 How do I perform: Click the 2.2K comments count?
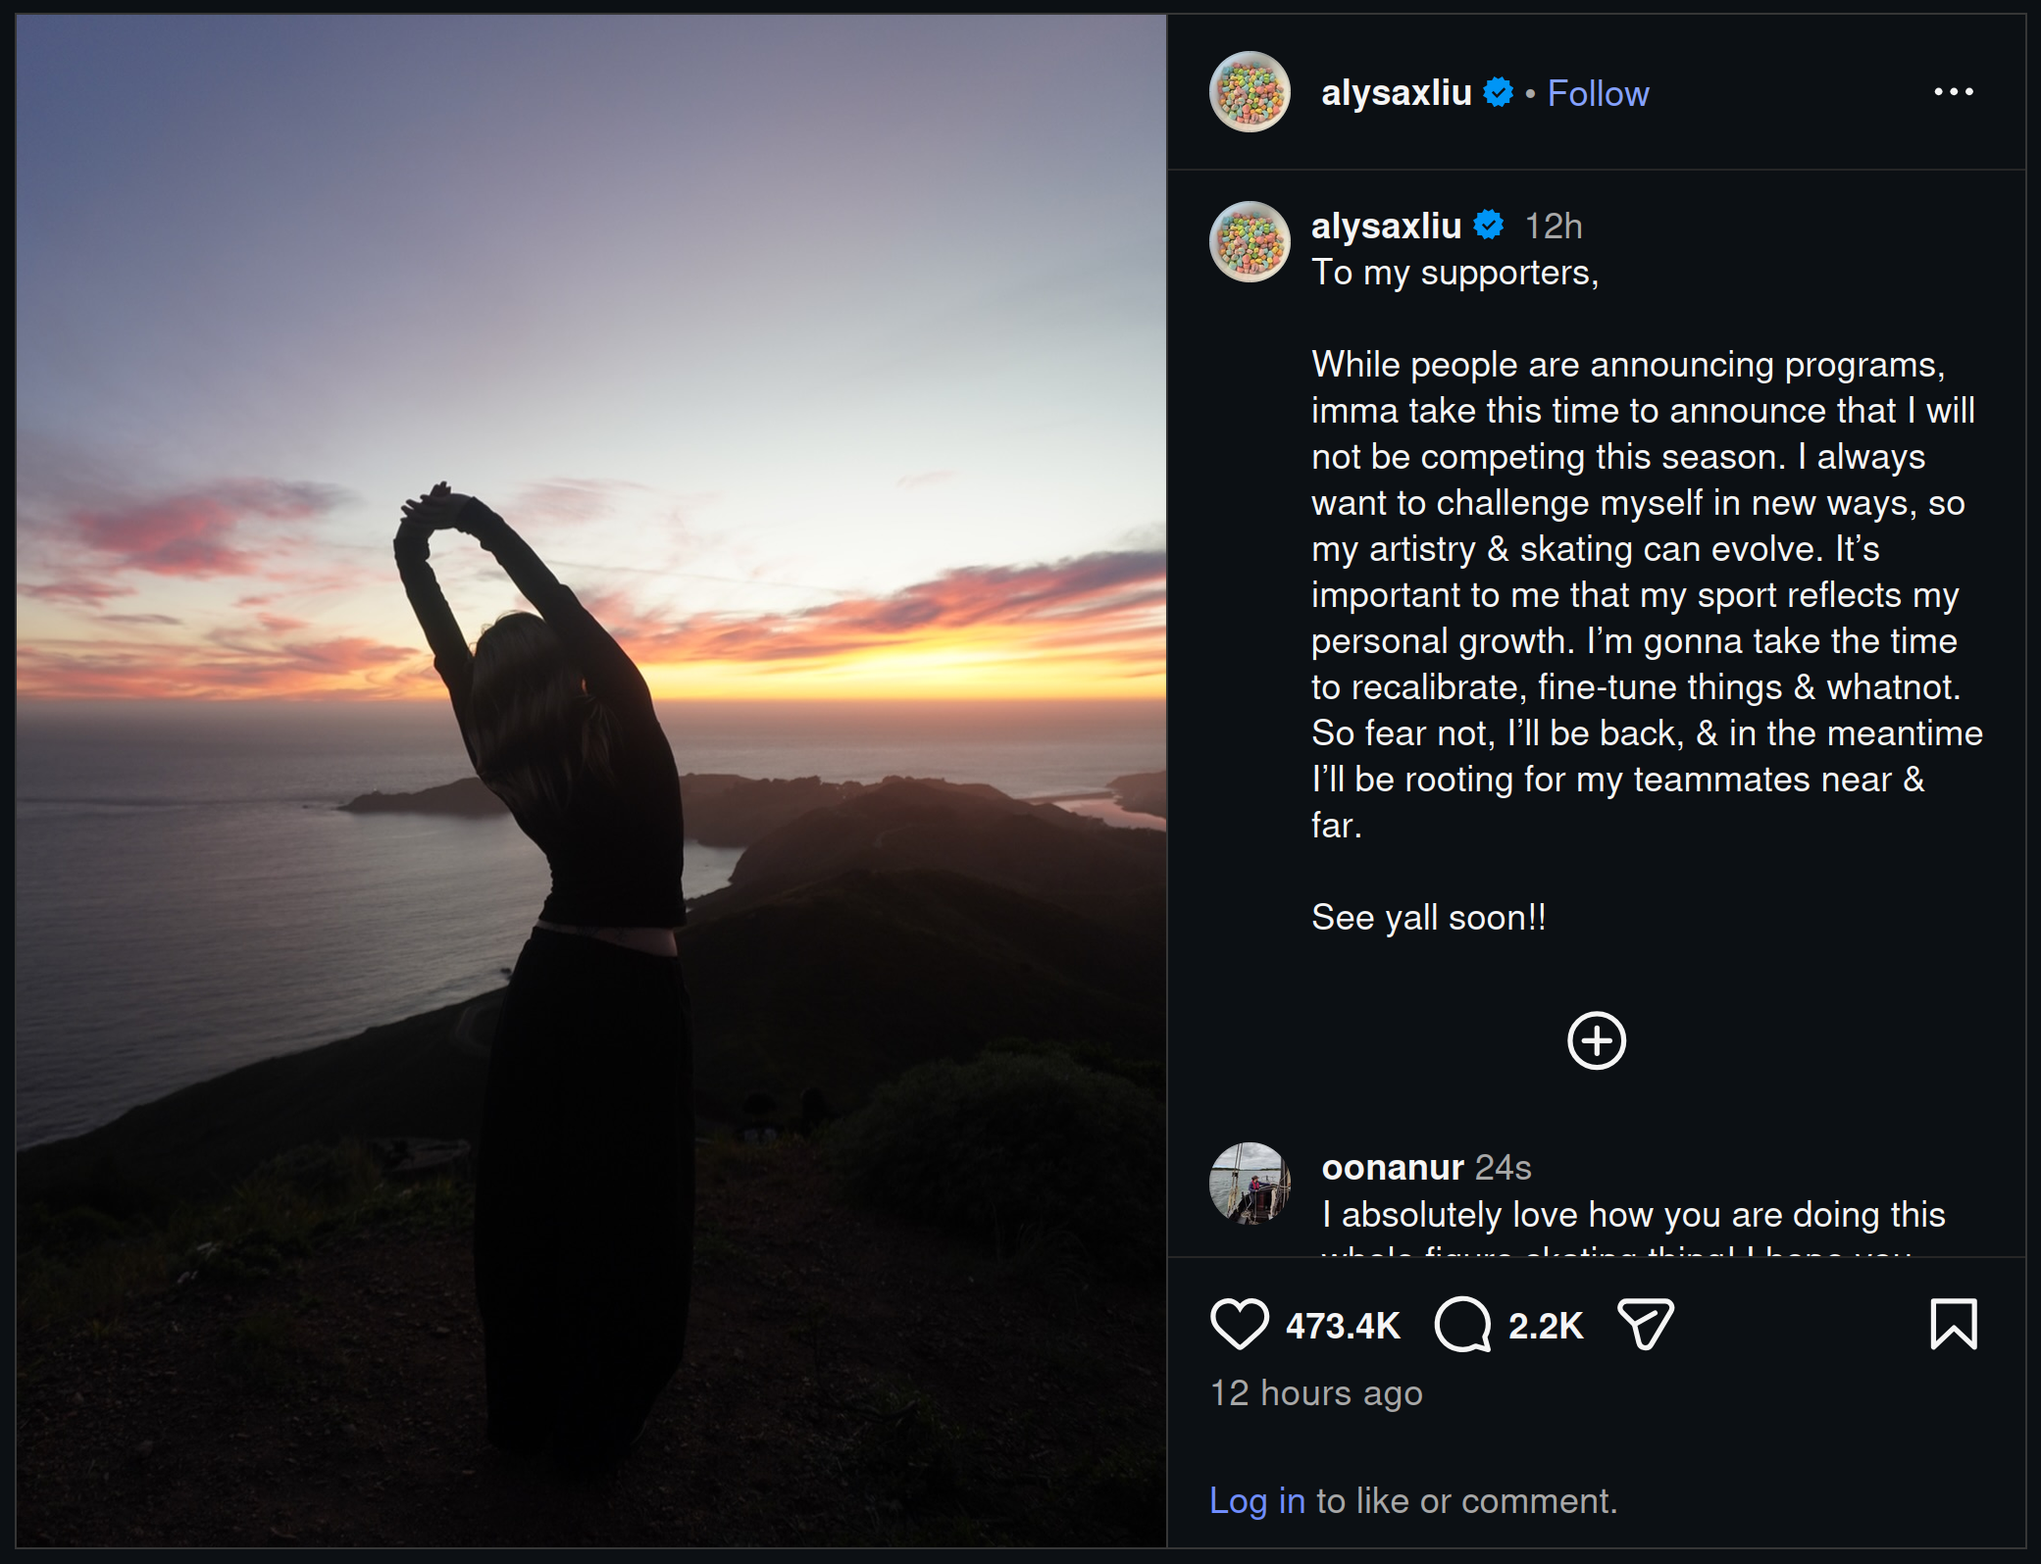(1545, 1326)
